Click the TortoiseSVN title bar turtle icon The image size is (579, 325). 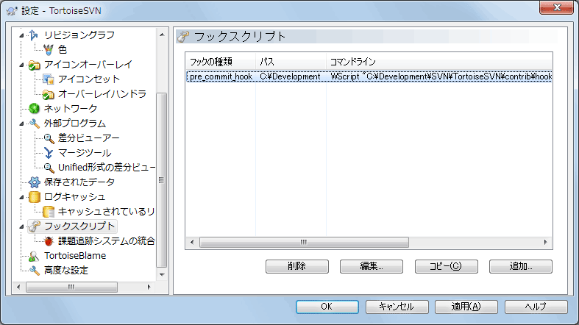point(12,11)
